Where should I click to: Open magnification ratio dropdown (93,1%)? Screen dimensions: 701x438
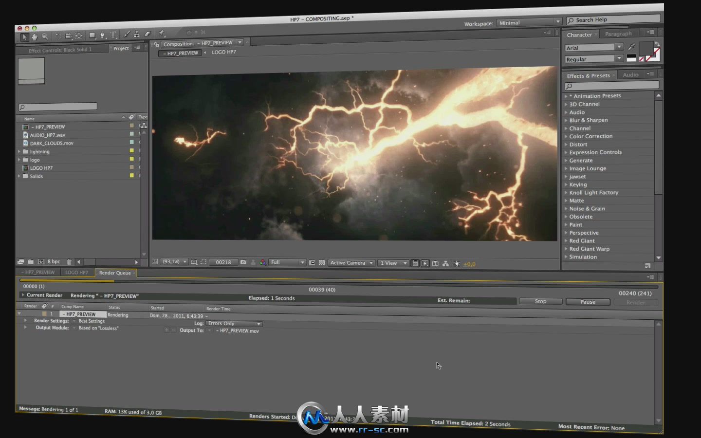(x=174, y=262)
